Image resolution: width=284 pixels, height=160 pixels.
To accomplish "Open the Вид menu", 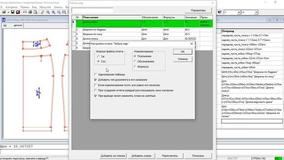I will [x=35, y=7].
